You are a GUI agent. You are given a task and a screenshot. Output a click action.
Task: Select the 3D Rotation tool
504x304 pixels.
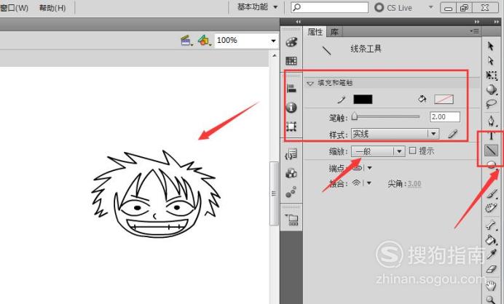click(x=491, y=89)
